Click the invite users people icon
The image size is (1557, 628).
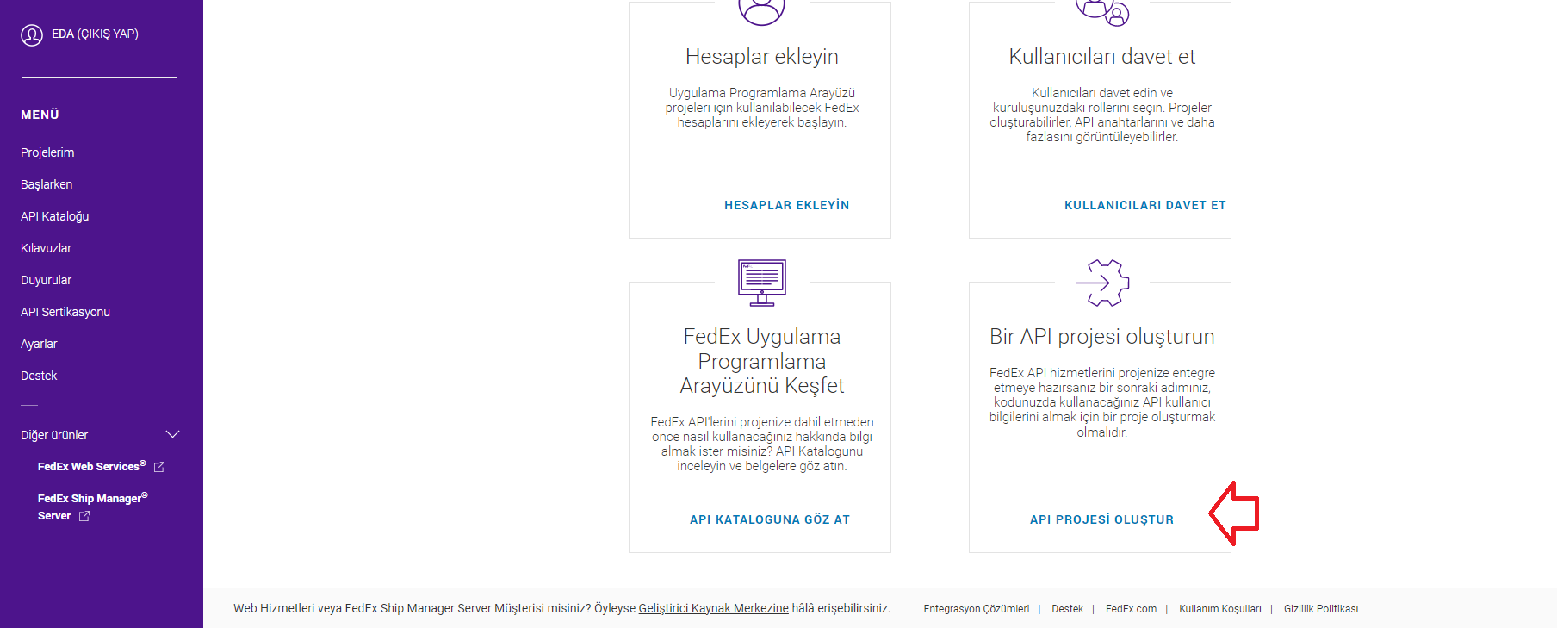(1102, 12)
